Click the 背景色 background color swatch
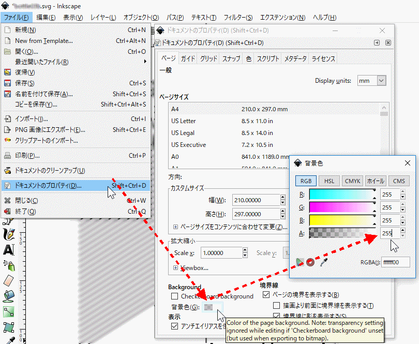Viewport: 419px width, 344px height. tap(208, 307)
